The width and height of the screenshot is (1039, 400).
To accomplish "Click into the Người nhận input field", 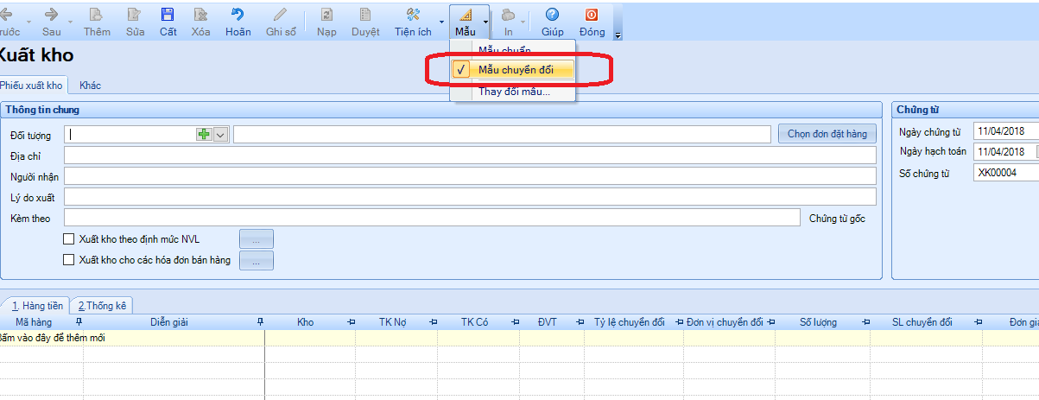I will tap(470, 176).
